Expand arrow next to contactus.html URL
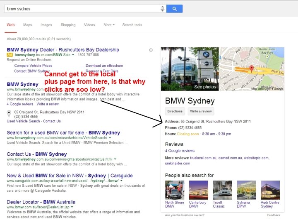The width and height of the screenshot is (298, 220). click(x=115, y=159)
